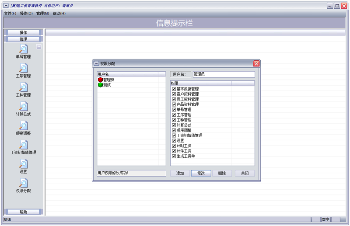Expand the 帮助 sidebar section
This screenshot has height=226, width=350.
coord(23,212)
